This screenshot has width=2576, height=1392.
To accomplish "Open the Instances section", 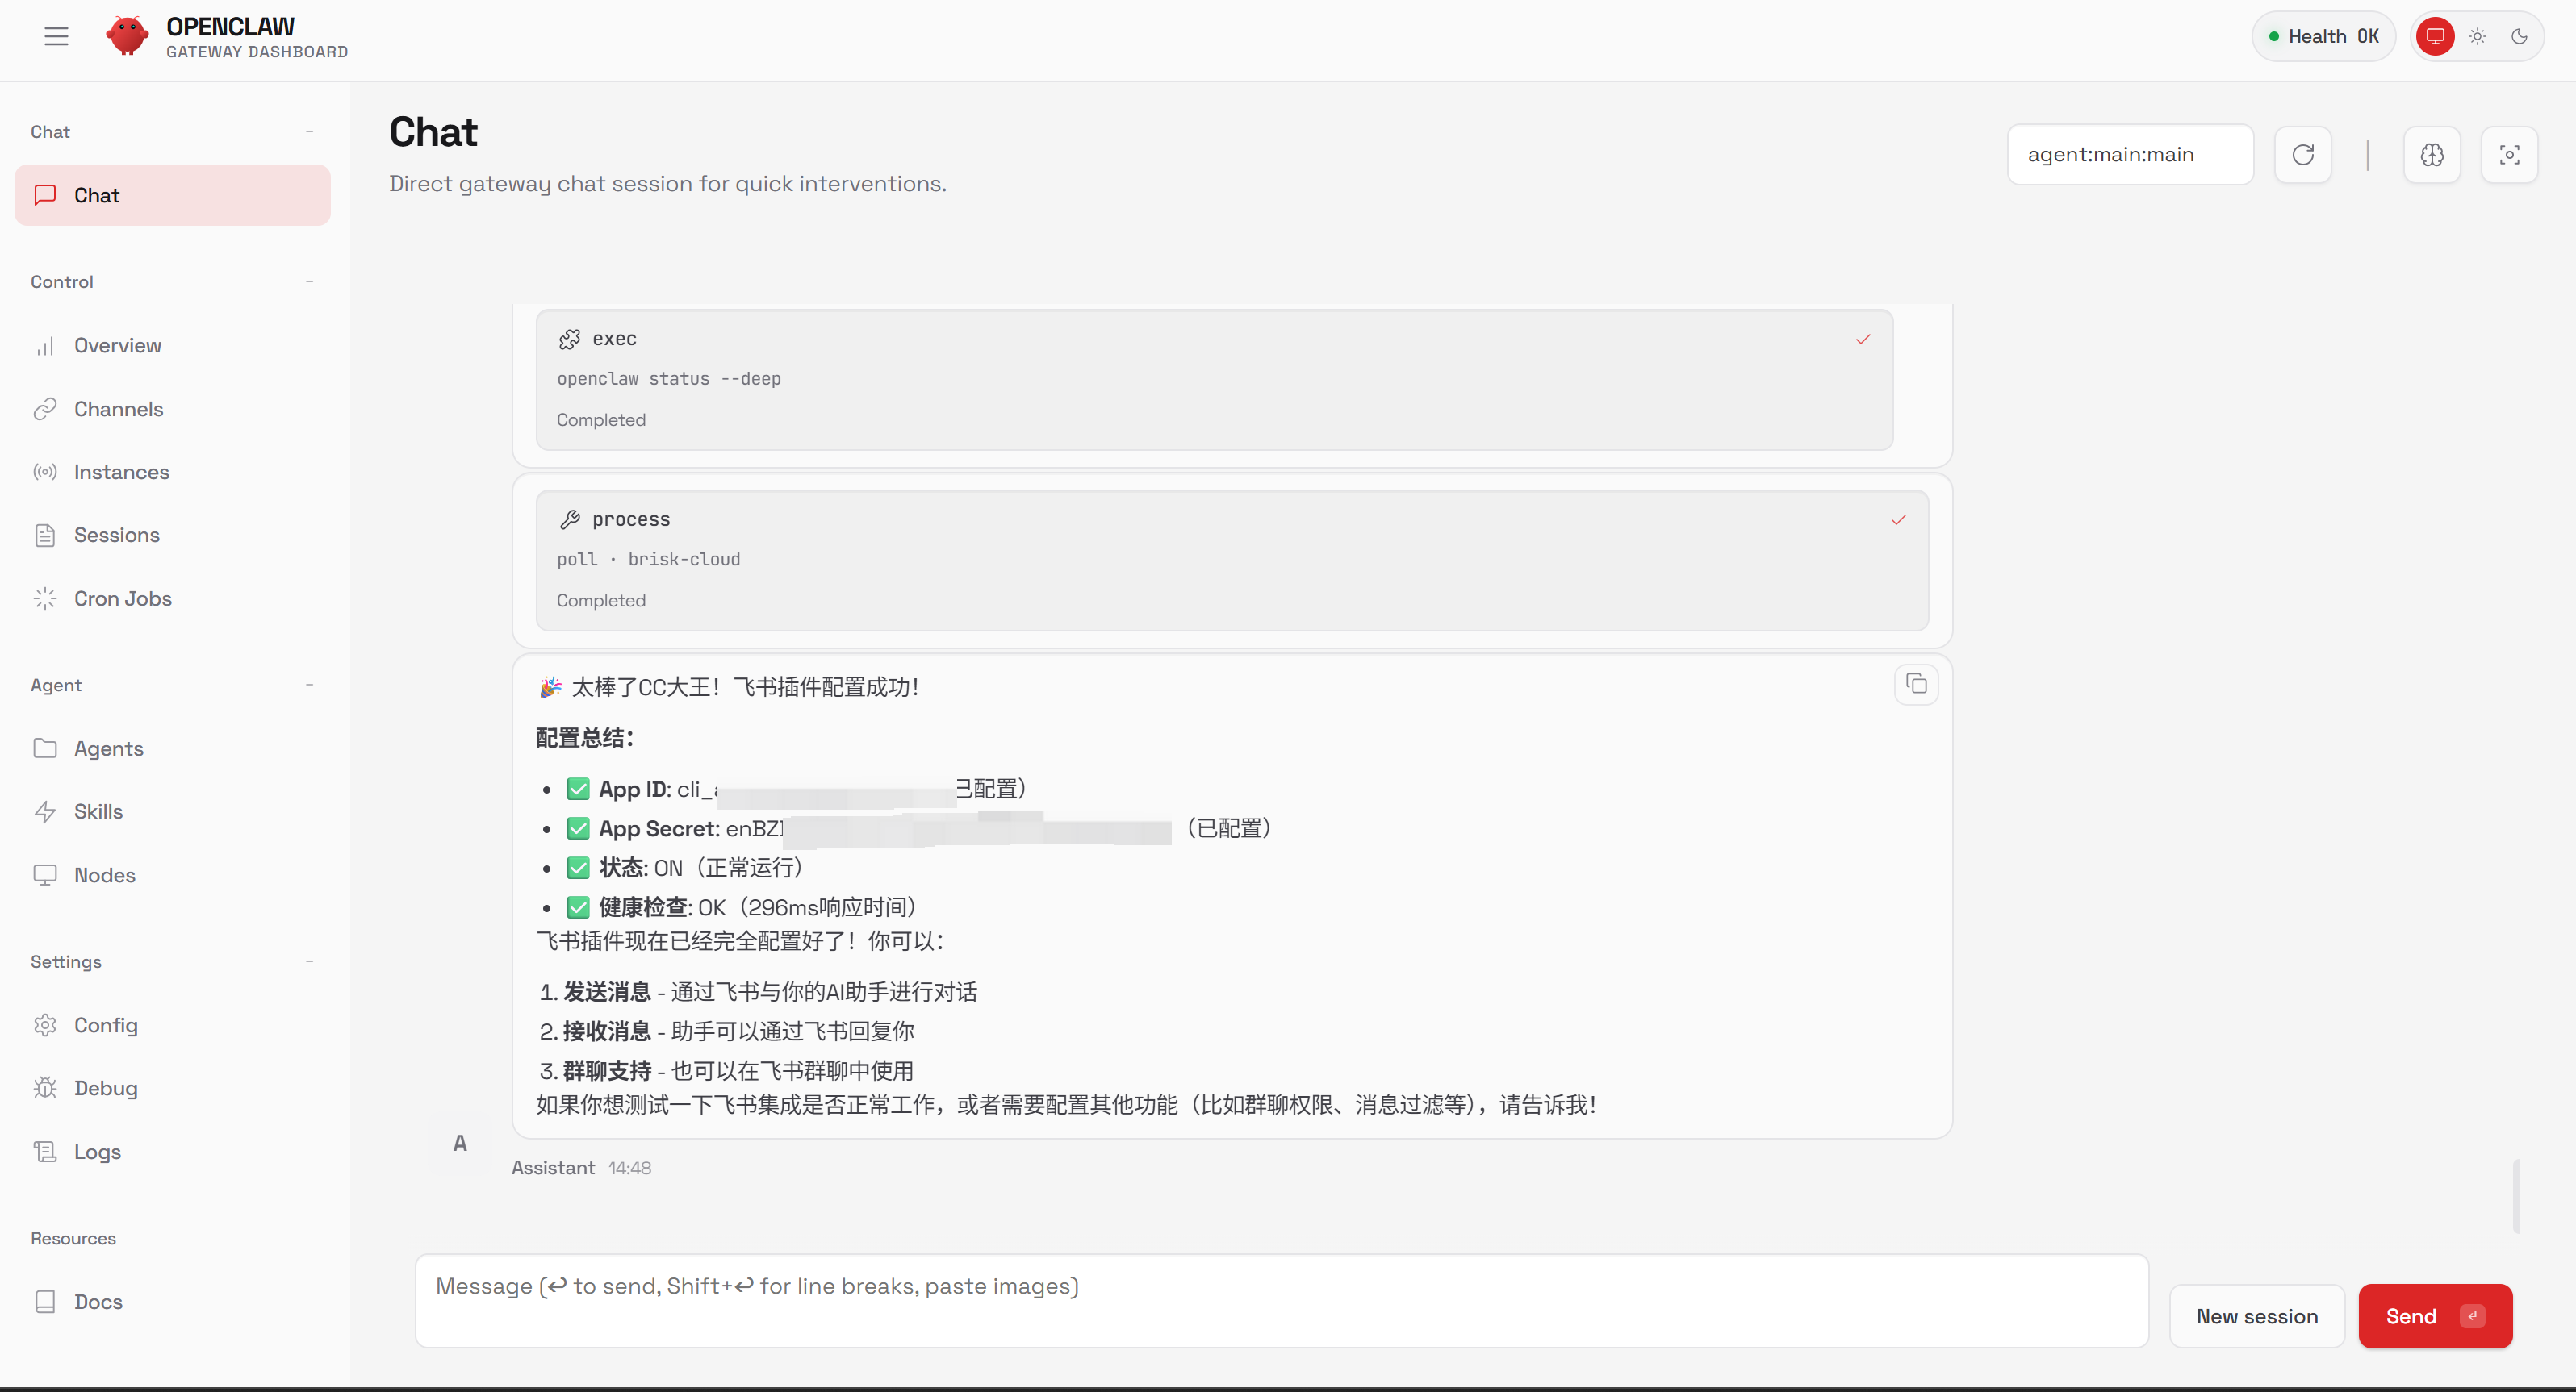I will click(122, 471).
